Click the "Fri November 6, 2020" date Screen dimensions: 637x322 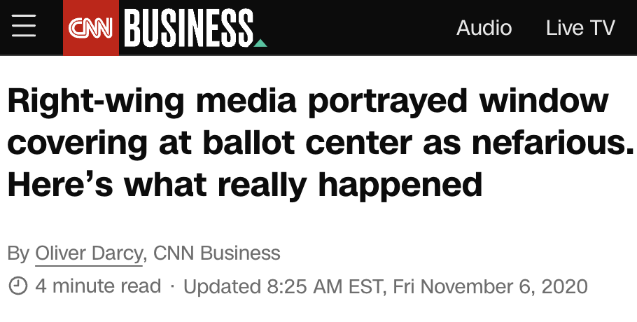(x=490, y=286)
